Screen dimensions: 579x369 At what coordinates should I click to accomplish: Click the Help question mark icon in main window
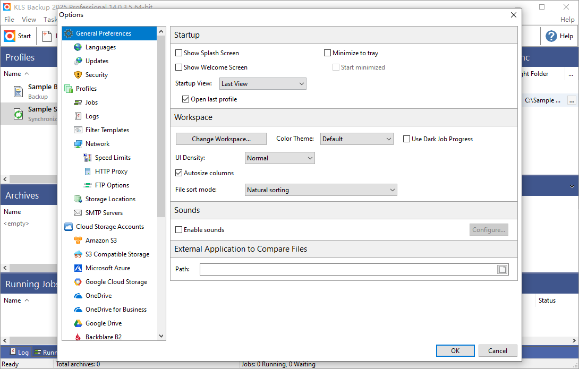click(x=551, y=36)
